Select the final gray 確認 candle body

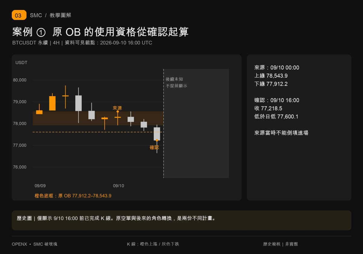pyautogui.click(x=157, y=134)
